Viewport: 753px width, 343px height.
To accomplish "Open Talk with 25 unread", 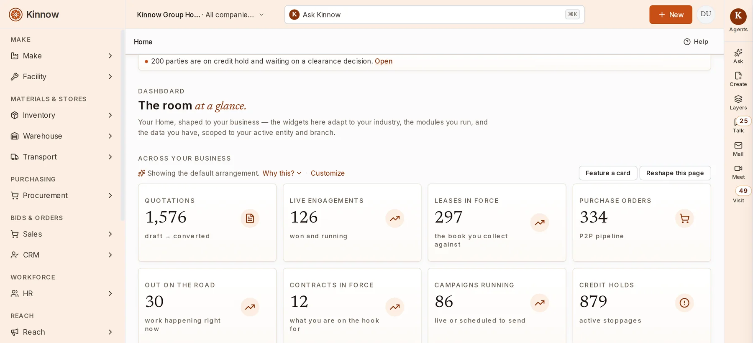I will pos(738,125).
